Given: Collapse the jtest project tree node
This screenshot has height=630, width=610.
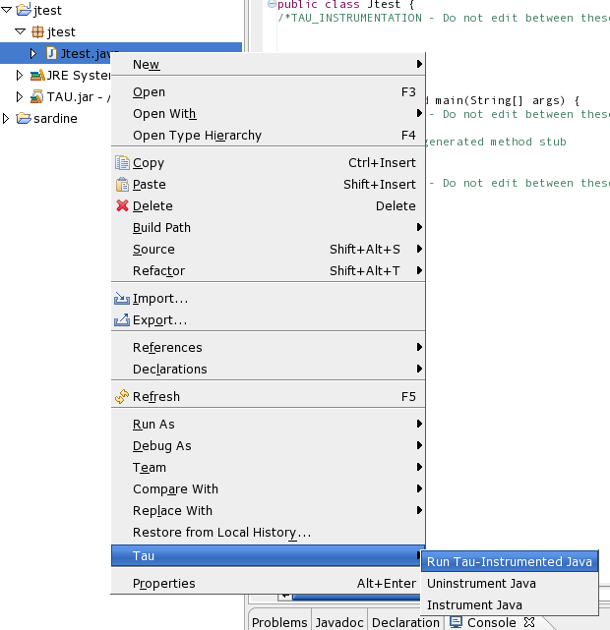Looking at the screenshot, I should click(x=7, y=10).
